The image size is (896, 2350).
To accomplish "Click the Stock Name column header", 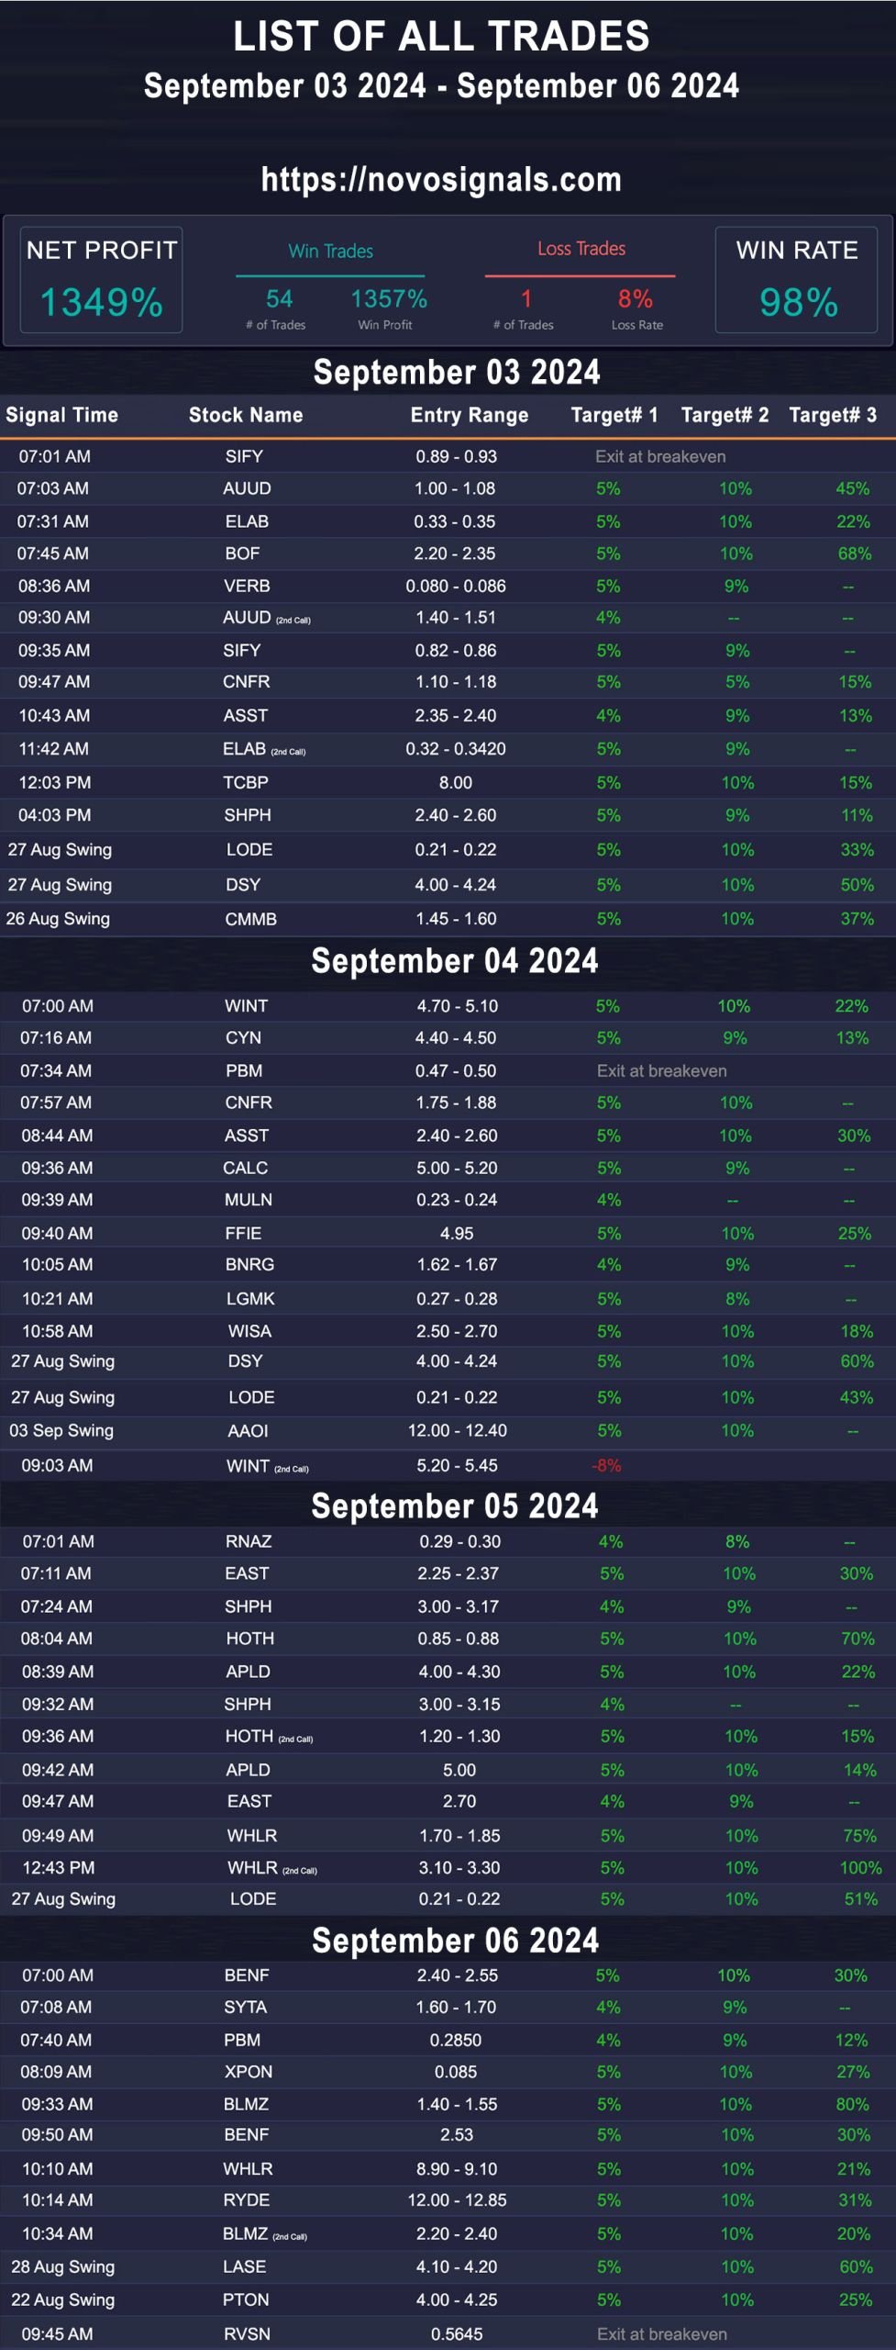I will (x=246, y=415).
